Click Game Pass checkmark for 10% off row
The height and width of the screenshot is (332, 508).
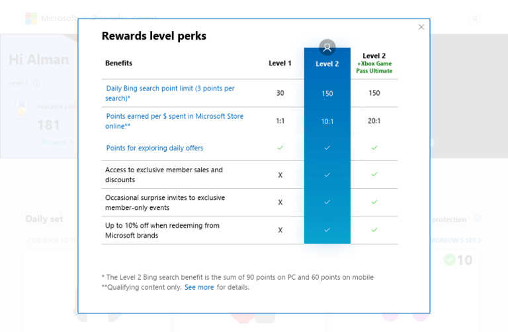coord(374,230)
